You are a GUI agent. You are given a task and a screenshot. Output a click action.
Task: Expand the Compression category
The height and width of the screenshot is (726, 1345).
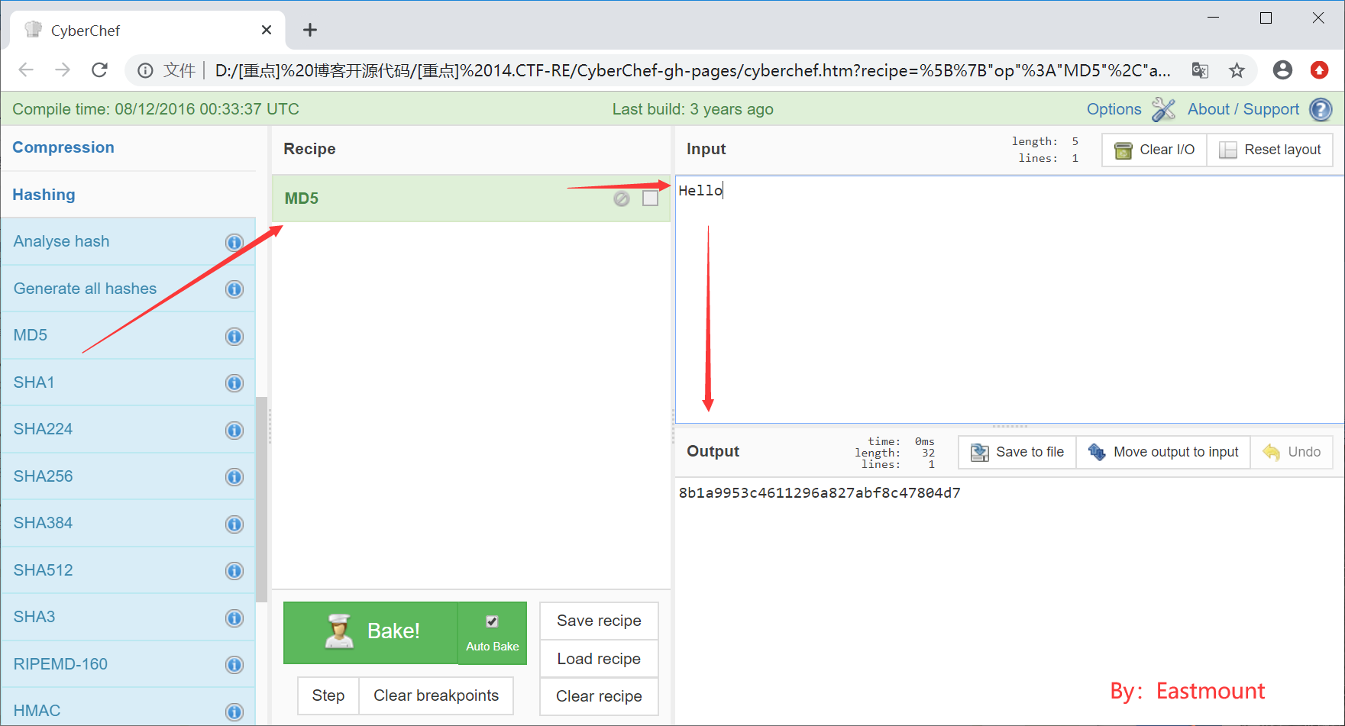tap(63, 147)
